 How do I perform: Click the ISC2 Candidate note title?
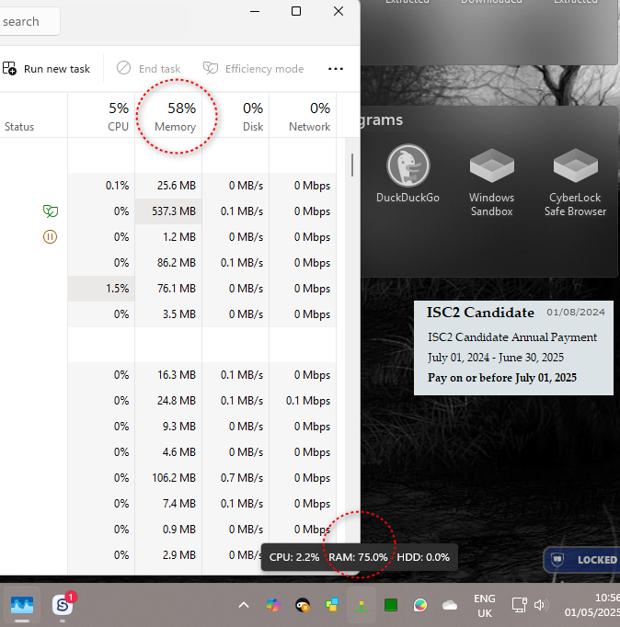coord(480,313)
